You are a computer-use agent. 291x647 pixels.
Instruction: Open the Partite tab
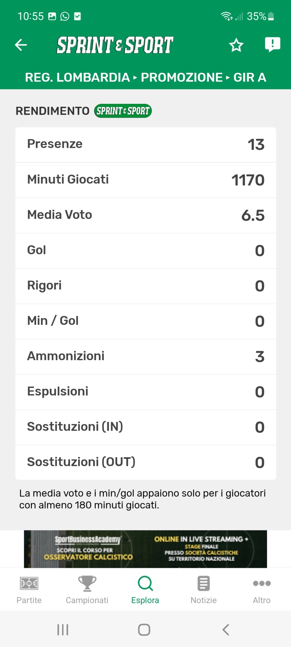pyautogui.click(x=29, y=589)
